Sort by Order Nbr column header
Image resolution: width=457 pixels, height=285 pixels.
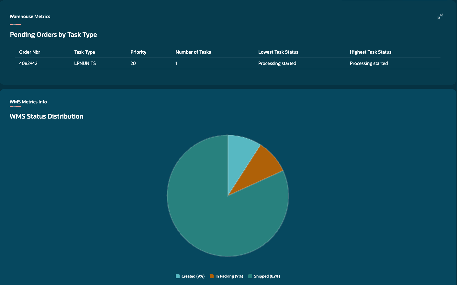point(29,52)
